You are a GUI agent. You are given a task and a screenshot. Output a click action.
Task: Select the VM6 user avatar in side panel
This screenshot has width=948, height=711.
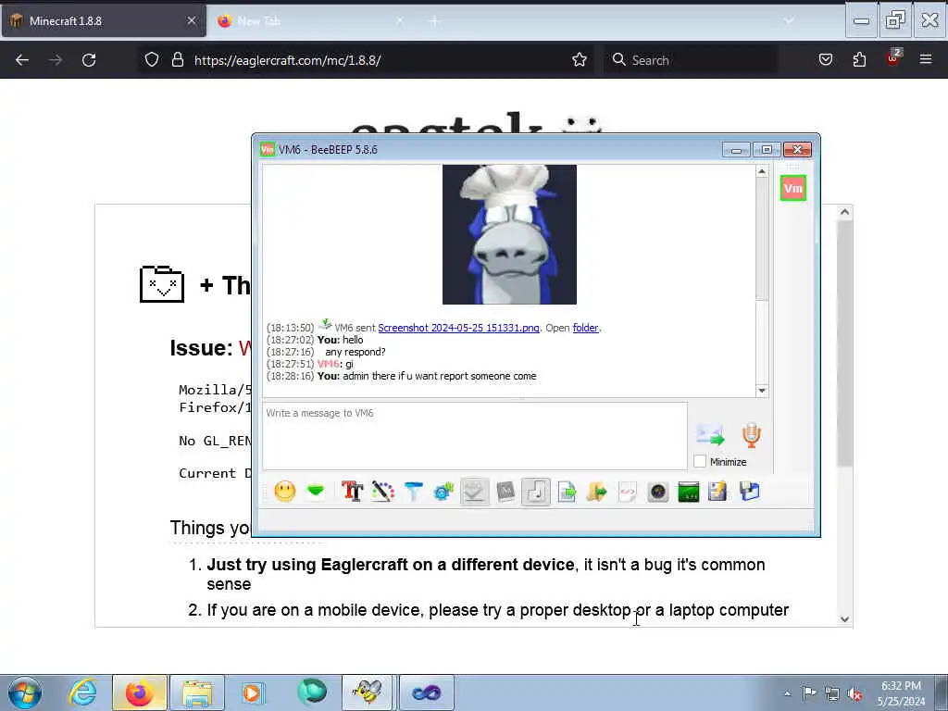[x=793, y=188]
